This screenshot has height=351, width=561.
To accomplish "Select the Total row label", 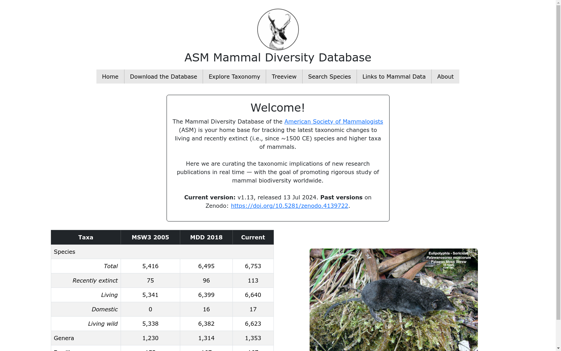I will pyautogui.click(x=111, y=266).
